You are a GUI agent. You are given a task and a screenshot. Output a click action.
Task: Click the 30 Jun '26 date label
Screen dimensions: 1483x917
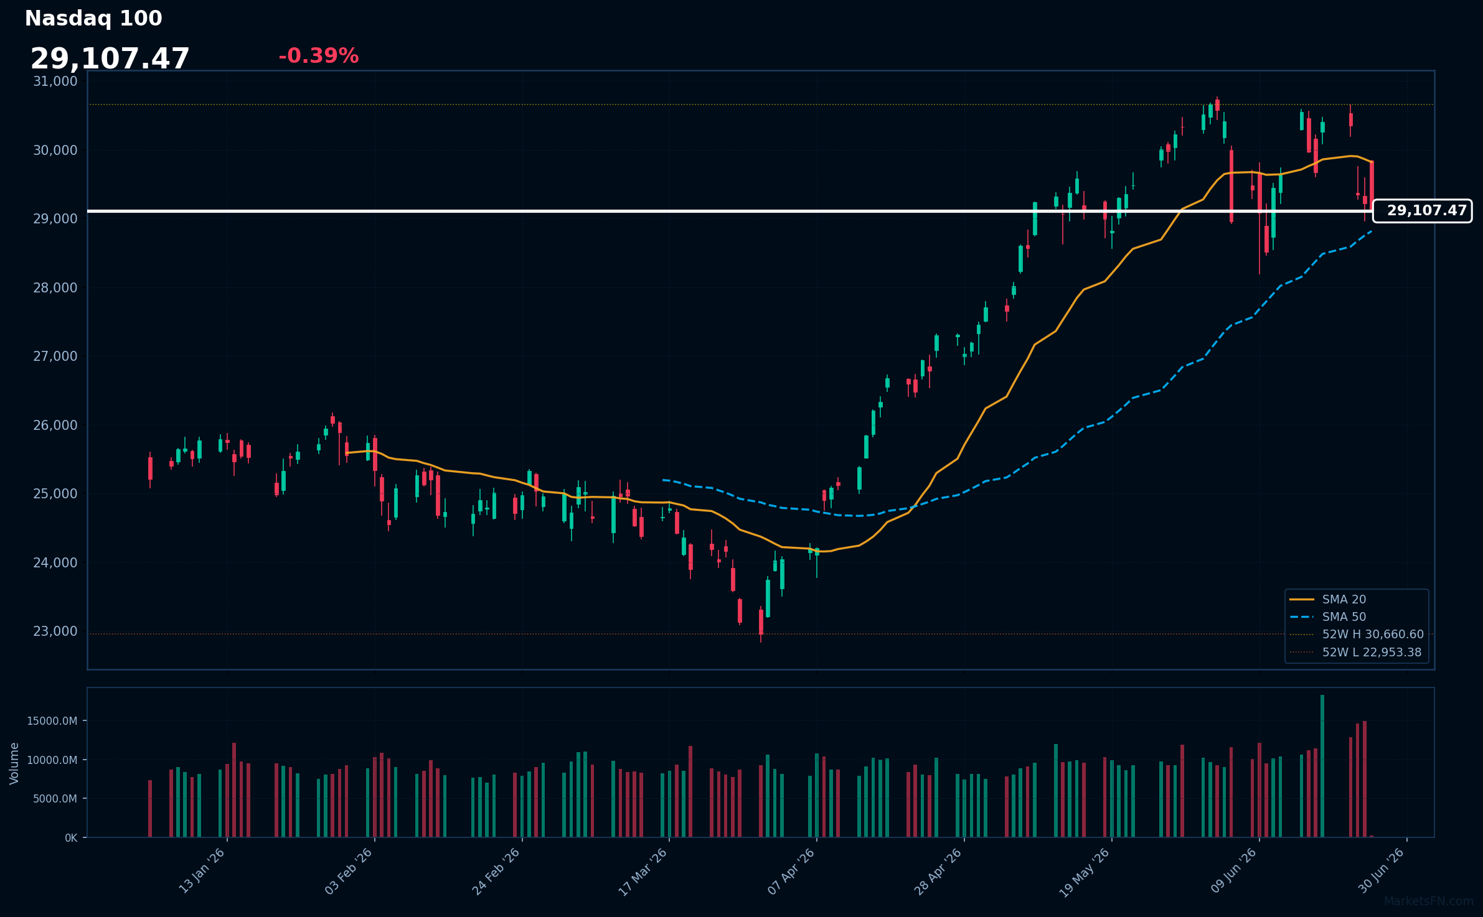tap(1381, 871)
